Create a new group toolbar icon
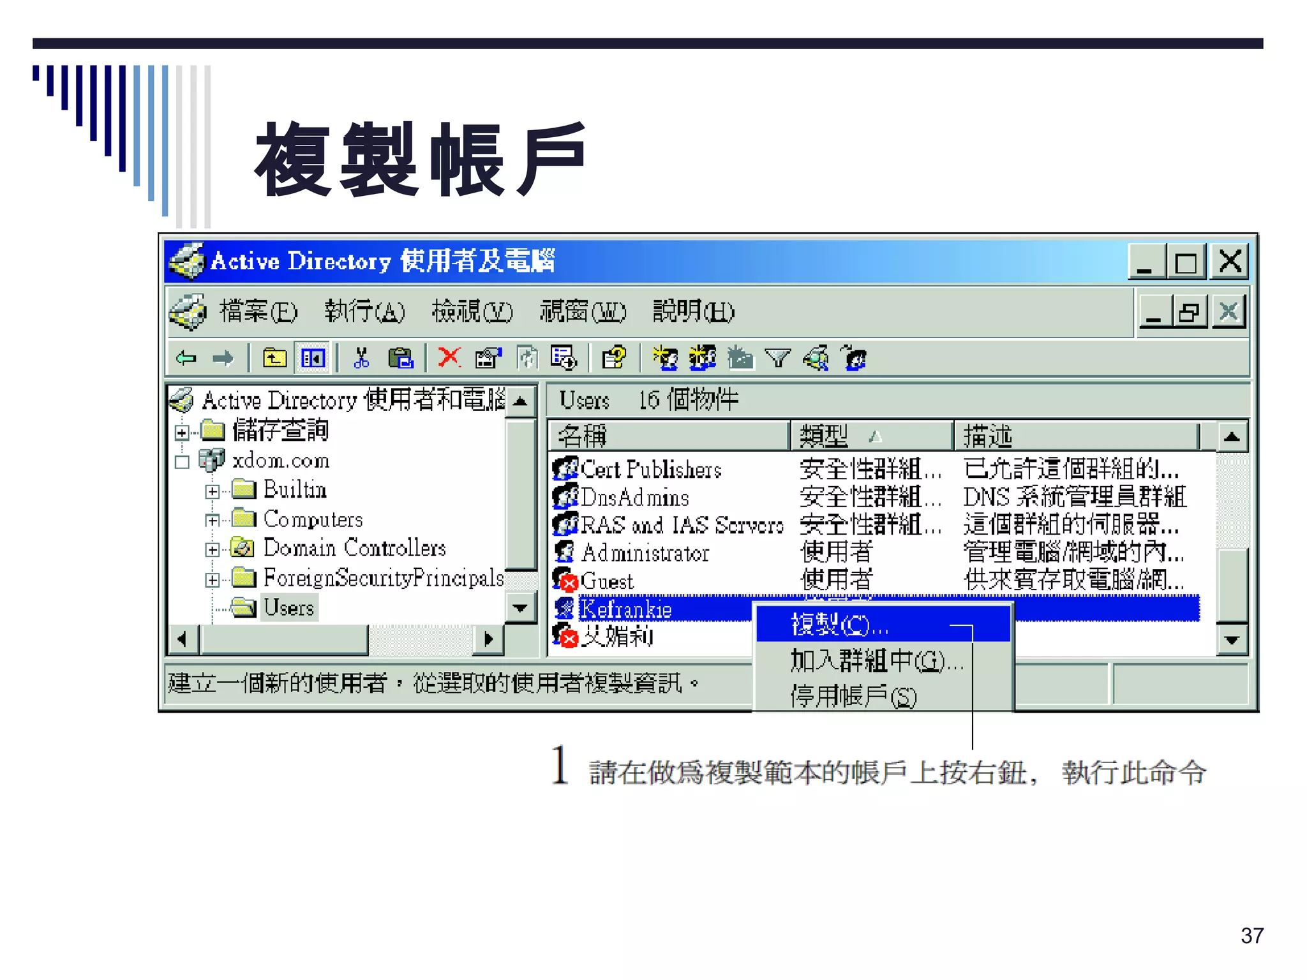Screen dimensions: 1307x980 tap(703, 359)
